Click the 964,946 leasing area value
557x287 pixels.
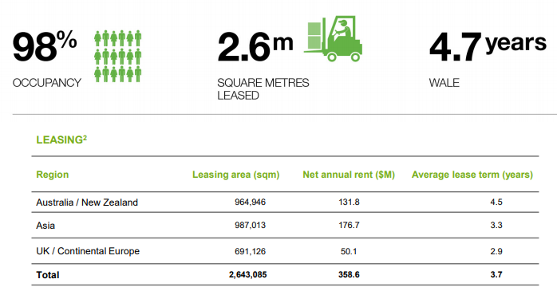(x=250, y=202)
